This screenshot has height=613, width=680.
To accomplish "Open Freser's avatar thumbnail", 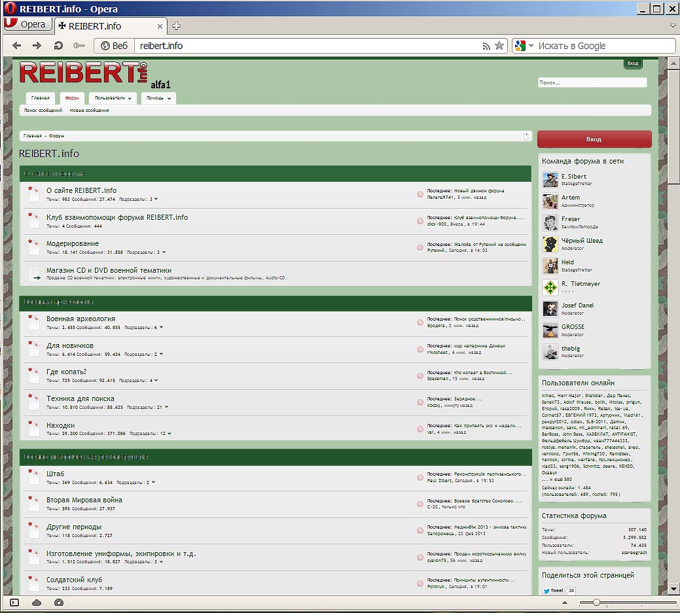I will (x=550, y=223).
